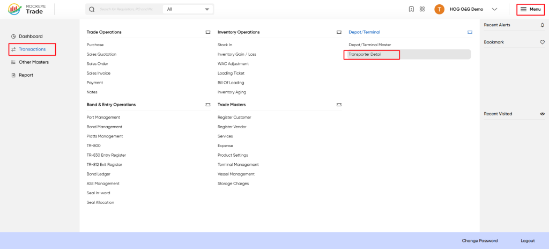Open WAC Adjustment
The width and height of the screenshot is (549, 249).
(233, 64)
